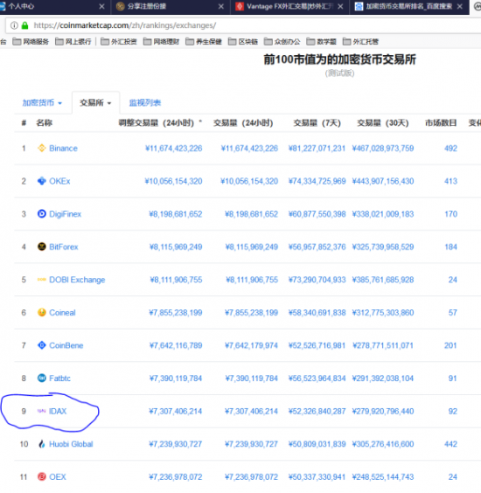This screenshot has width=481, height=493.
Task: Click OKEx 7-day volume ¥74,334,725,969
Action: pyautogui.click(x=317, y=181)
